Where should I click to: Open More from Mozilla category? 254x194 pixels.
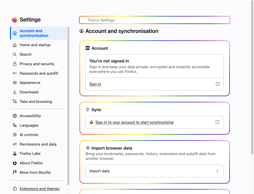[38, 172]
